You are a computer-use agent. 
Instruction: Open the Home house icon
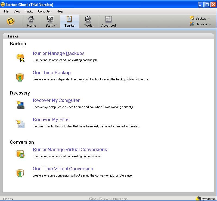coord(31,19)
